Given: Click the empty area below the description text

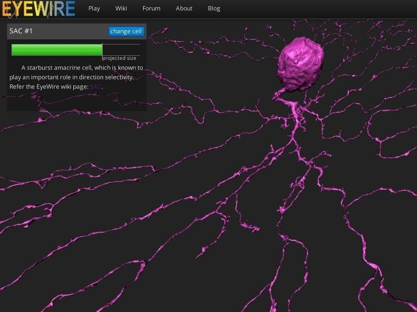Looking at the screenshot, I should (76, 101).
